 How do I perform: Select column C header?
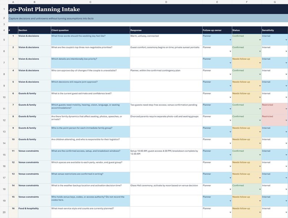90,2
